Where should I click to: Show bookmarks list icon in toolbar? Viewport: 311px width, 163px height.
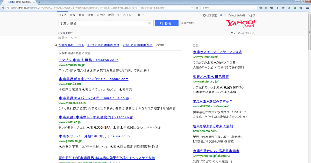point(266,8)
